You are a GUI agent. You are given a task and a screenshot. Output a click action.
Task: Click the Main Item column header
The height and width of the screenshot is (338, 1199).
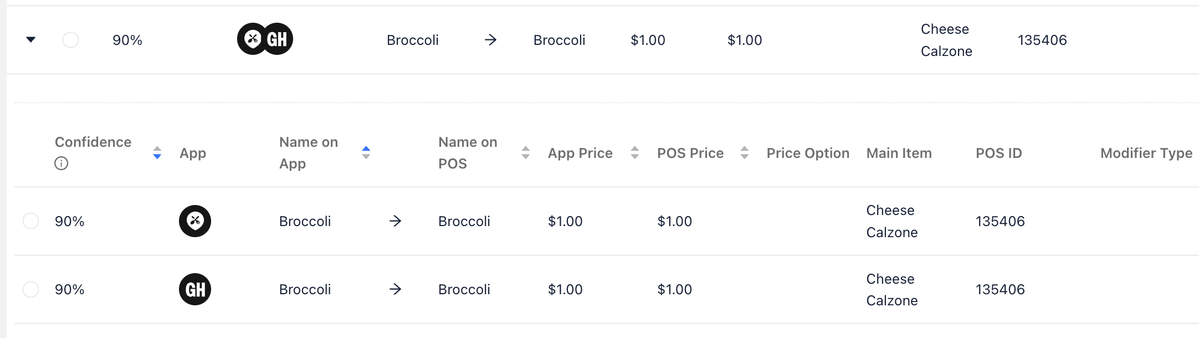pyautogui.click(x=899, y=153)
